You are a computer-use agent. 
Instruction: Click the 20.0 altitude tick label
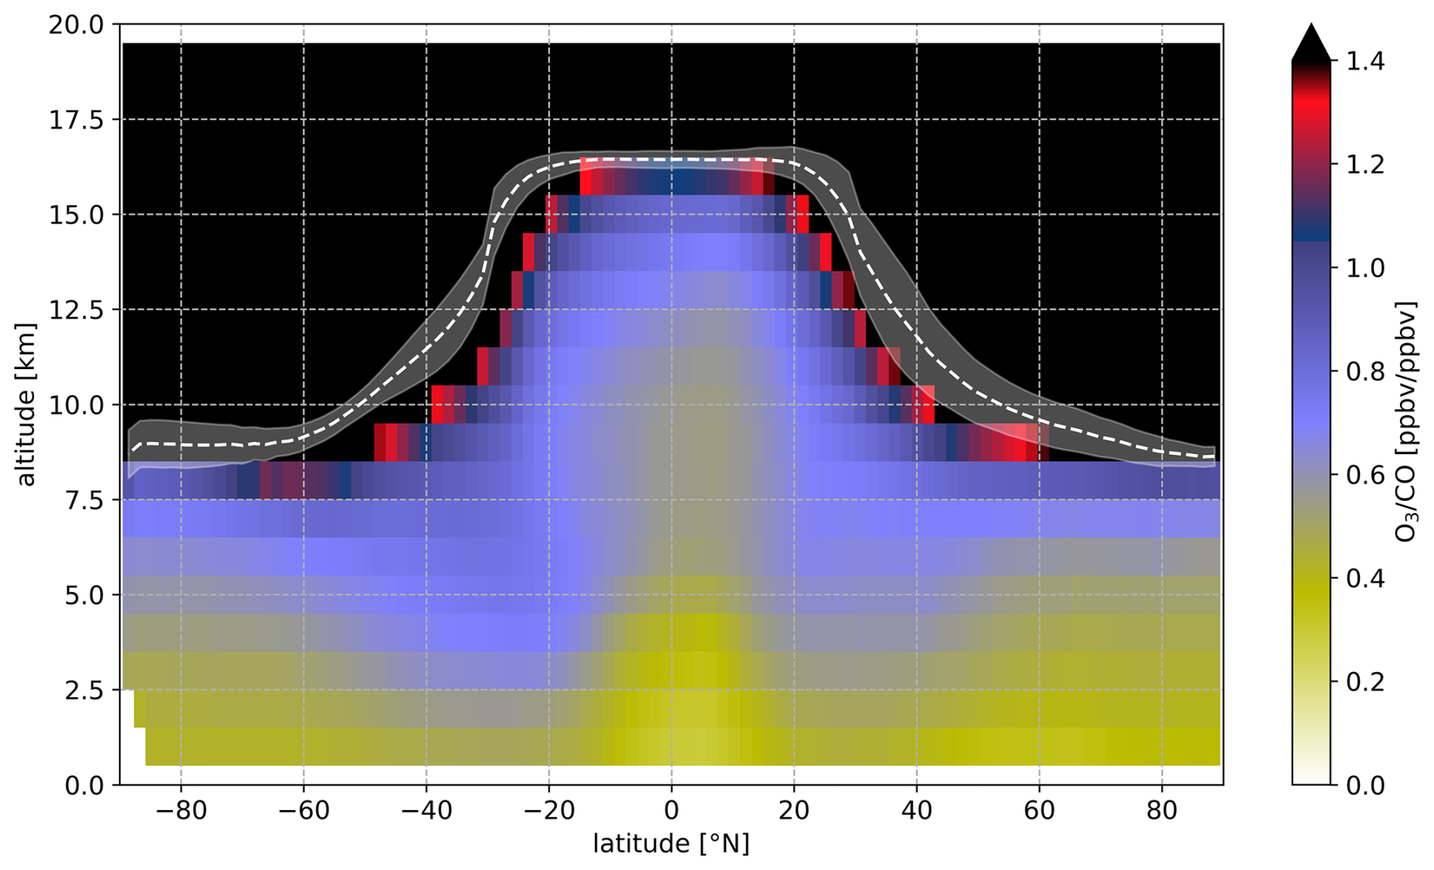[x=76, y=25]
